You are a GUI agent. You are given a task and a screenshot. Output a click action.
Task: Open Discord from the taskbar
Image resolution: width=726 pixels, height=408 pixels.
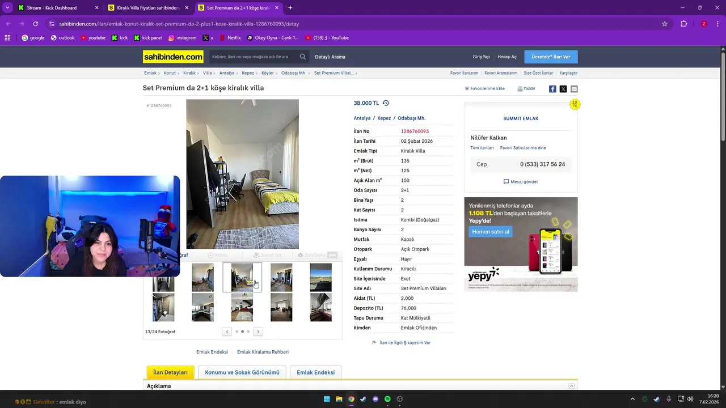[x=375, y=399]
